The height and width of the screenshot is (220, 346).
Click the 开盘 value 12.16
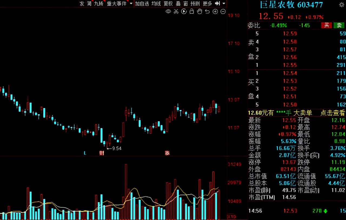pos(338,120)
